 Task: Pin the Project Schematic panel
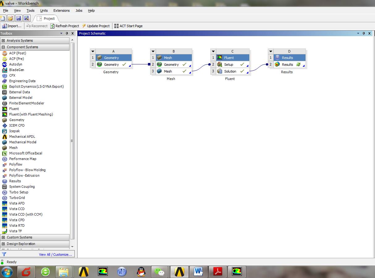click(364, 33)
